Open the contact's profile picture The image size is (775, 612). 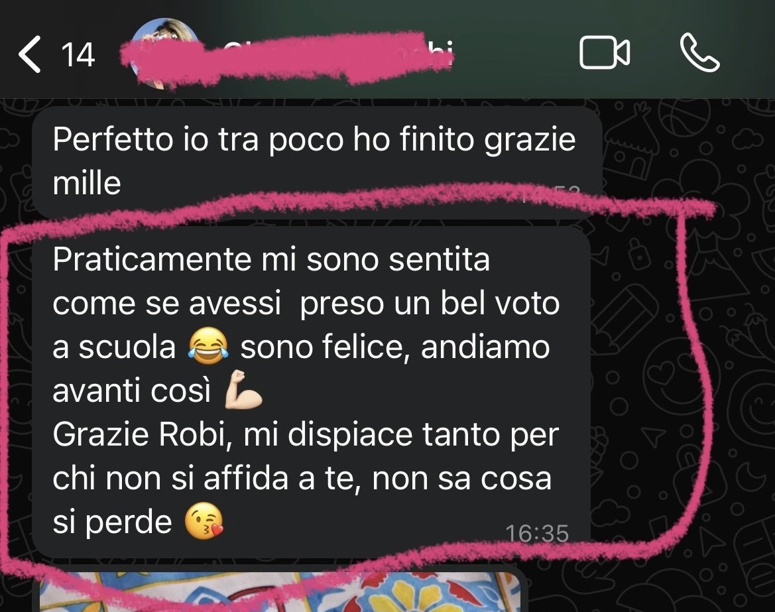pos(163,54)
